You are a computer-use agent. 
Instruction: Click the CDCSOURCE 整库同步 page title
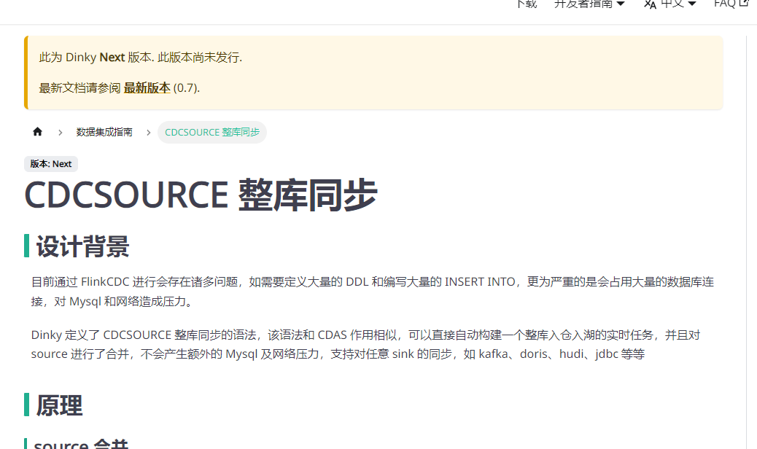[201, 195]
